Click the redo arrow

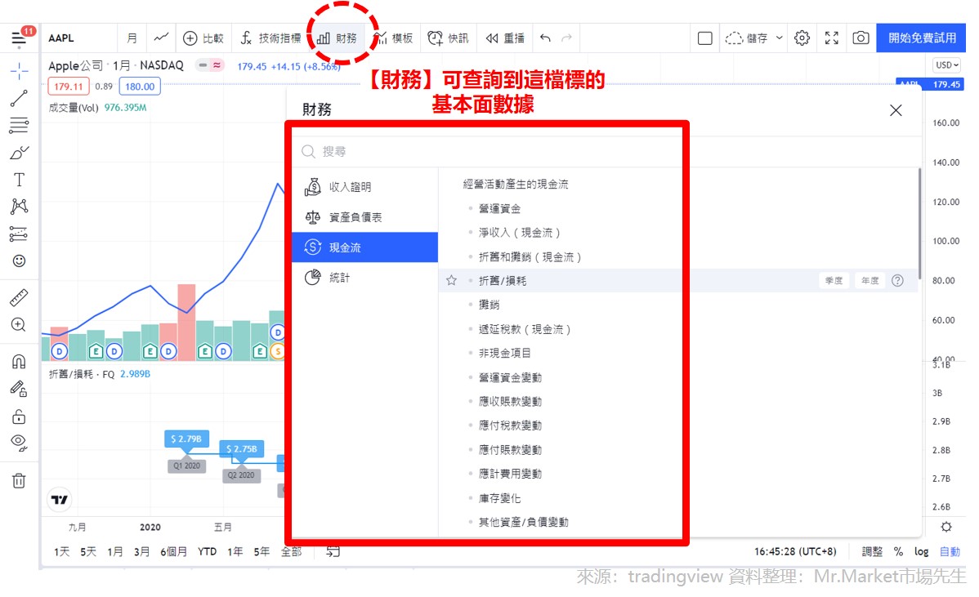(566, 38)
